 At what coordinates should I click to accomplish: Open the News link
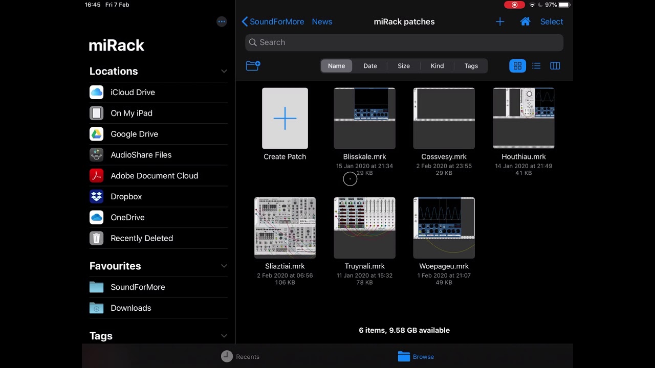coord(322,21)
